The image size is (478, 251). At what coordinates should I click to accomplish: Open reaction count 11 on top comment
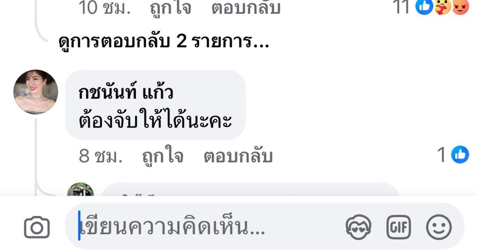pos(402,7)
